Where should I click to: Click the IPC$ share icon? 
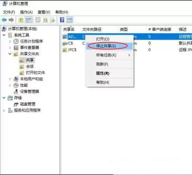pos(65,50)
